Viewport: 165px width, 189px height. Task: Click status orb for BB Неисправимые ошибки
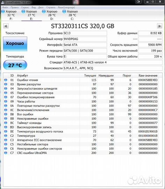[x=6, y=119]
